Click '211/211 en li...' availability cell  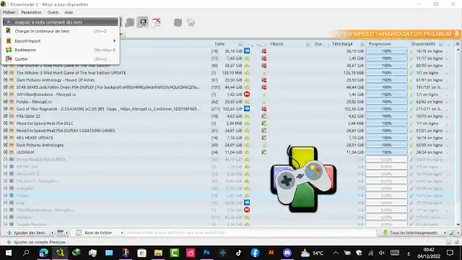[429, 109]
